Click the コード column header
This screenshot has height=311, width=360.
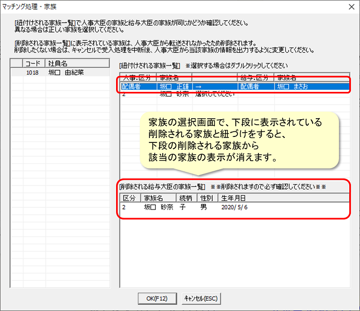click(x=33, y=63)
